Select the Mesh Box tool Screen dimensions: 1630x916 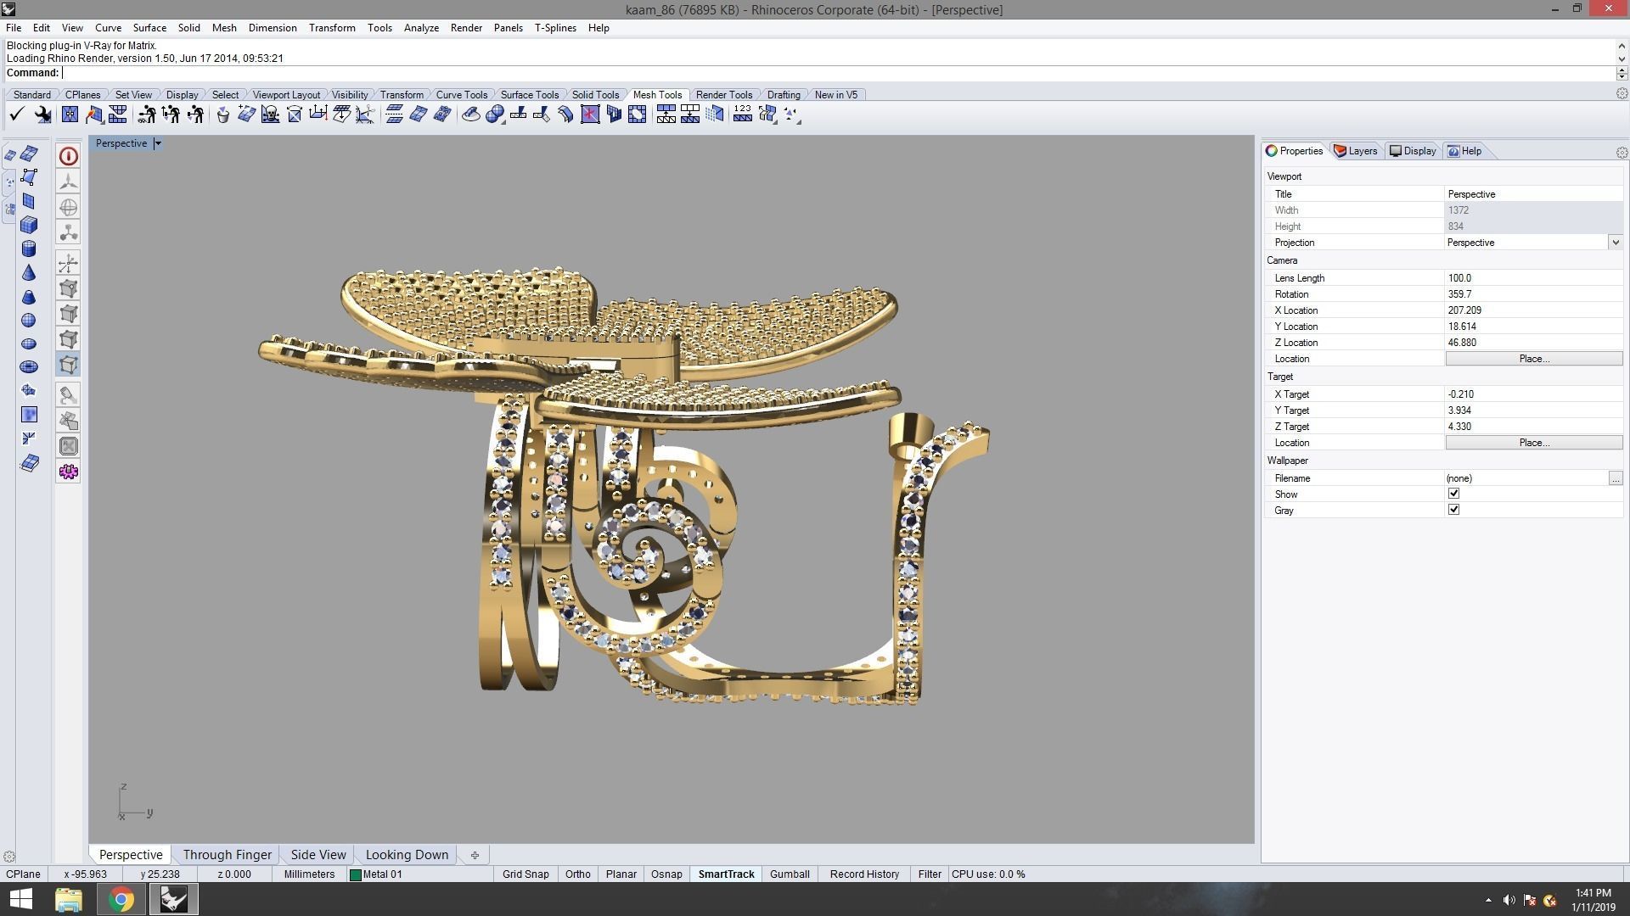[29, 225]
